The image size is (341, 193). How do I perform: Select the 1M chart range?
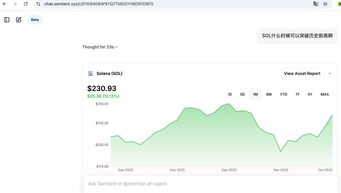[255, 94]
